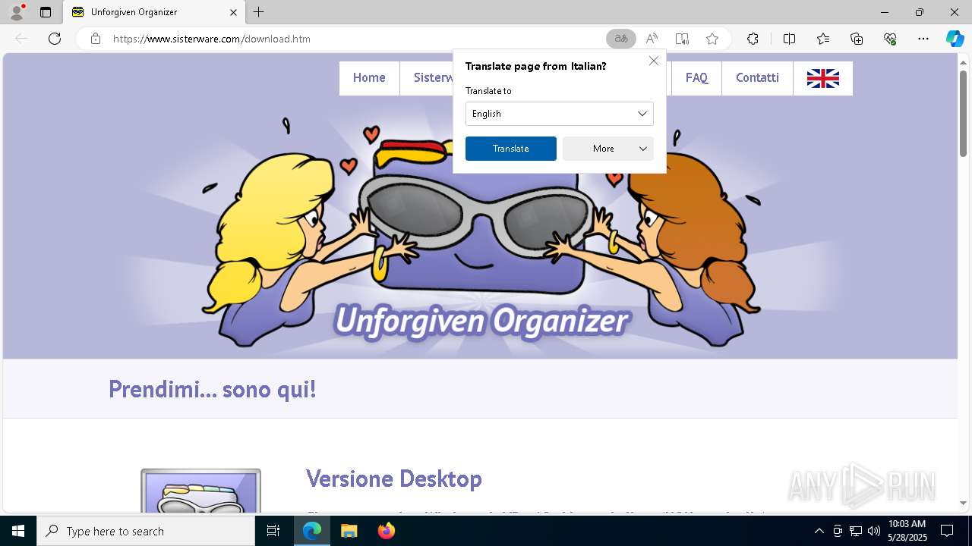Screen dimensions: 972x546
Task: Open the clock showing 10:03 AM
Action: click(x=907, y=531)
